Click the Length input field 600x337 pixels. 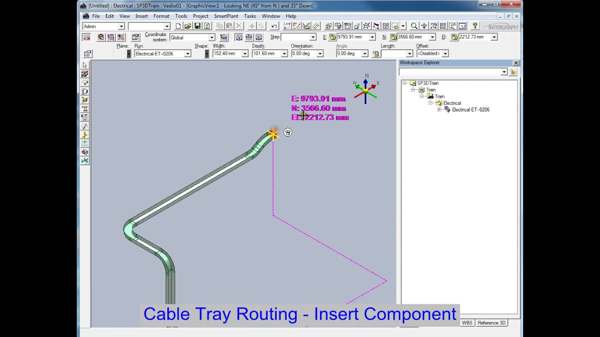(393, 53)
